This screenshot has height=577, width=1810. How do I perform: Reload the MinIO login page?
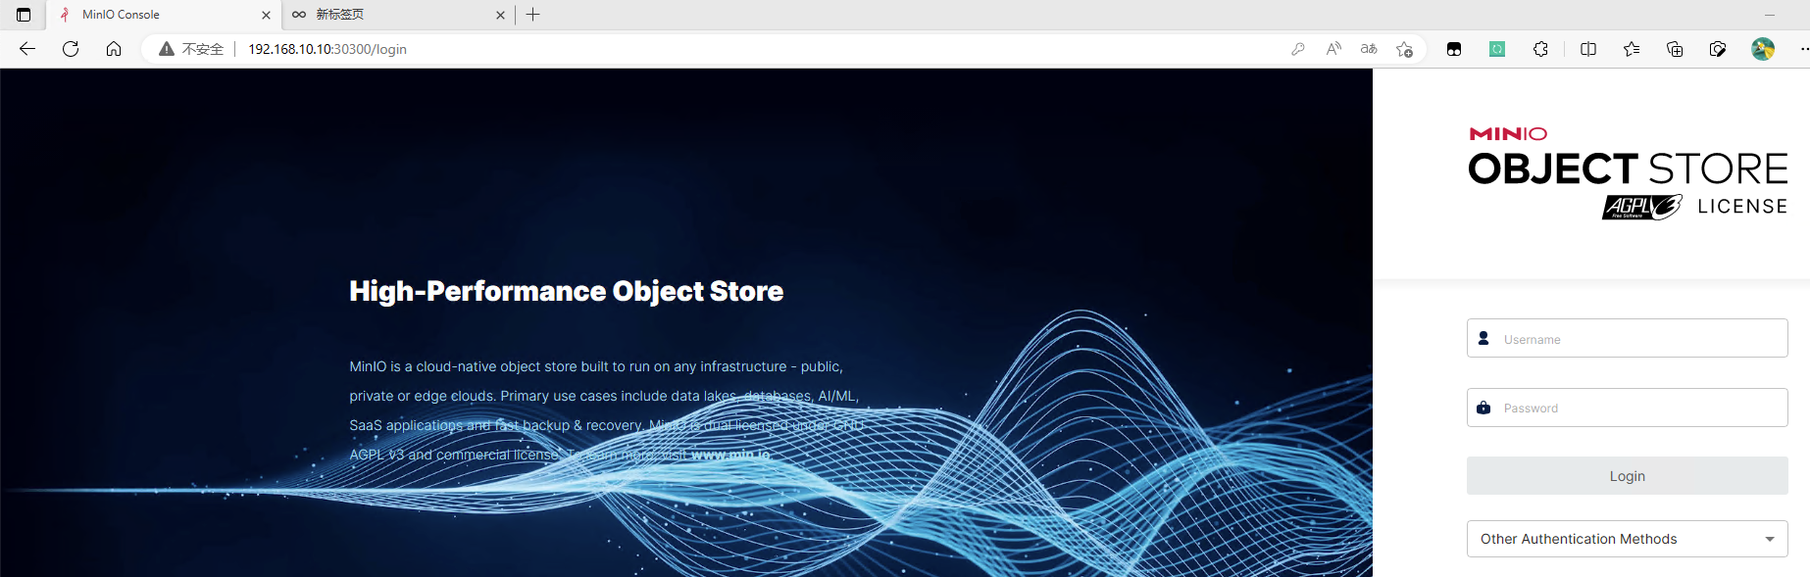[71, 49]
